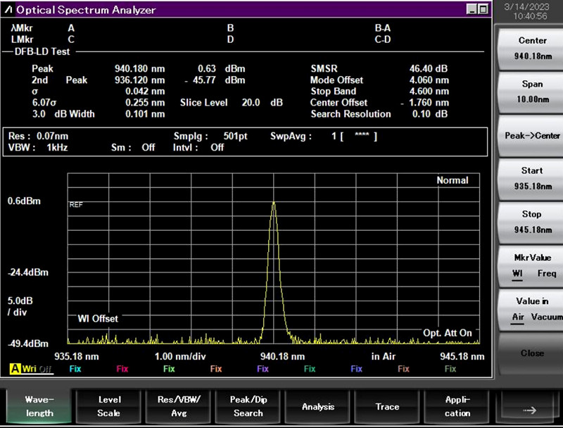
Task: Open the Trace function menu
Action: click(x=387, y=406)
